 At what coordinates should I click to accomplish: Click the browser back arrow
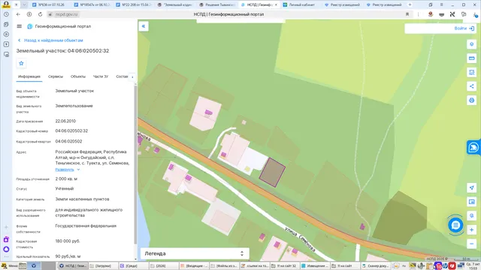(x=18, y=14)
